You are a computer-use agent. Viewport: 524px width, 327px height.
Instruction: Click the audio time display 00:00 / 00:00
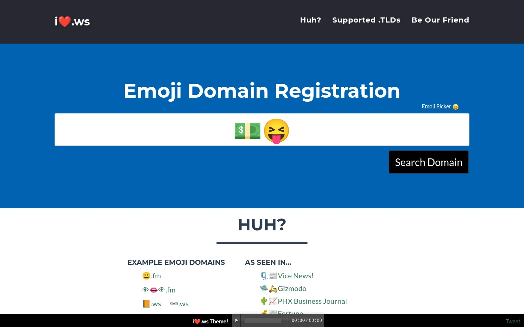307,320
